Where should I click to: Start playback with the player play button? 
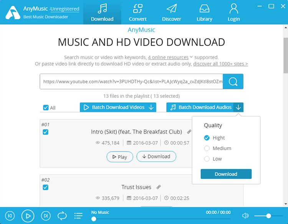[x=28, y=216]
